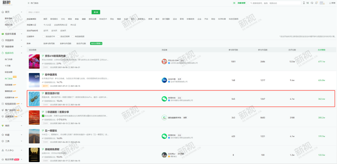Click the 功能地图 button

click(239, 3)
